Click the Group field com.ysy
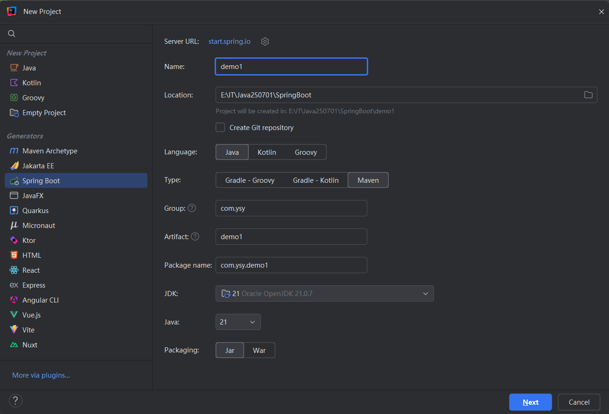Screen dimensions: 609x414 tap(291, 208)
